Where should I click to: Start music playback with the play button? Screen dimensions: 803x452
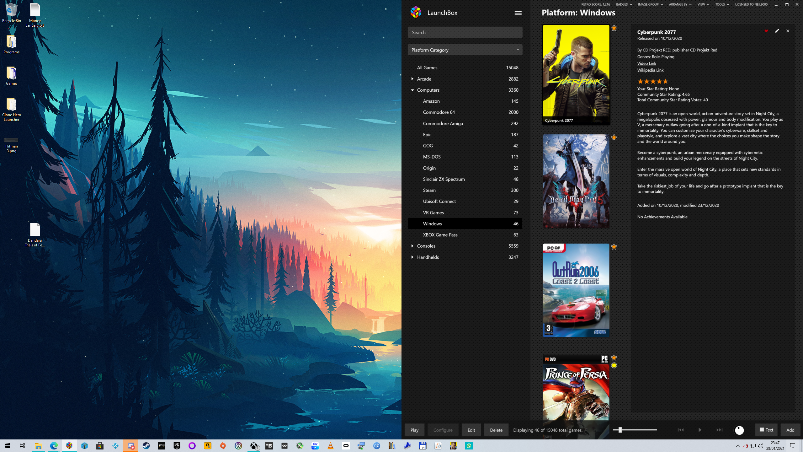(x=700, y=430)
